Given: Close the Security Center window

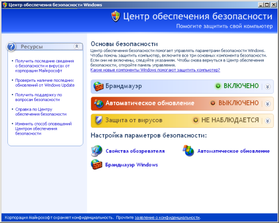Looking at the screenshot, I should [x=274, y=4].
